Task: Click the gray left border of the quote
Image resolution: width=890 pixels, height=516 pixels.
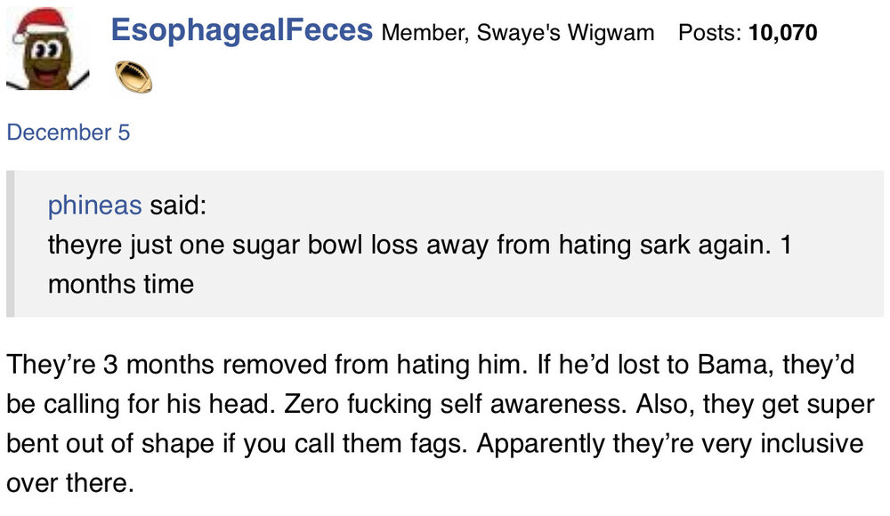Action: [x=10, y=244]
